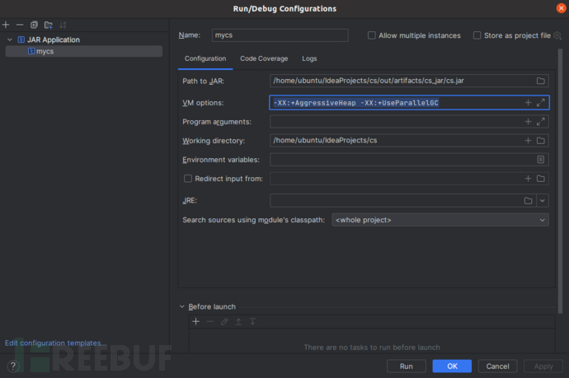Collapse the Before launch section
This screenshot has height=378, width=569.
pos(182,306)
